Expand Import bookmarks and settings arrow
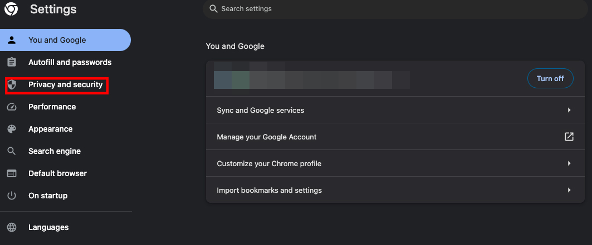The height and width of the screenshot is (245, 592). (x=569, y=190)
